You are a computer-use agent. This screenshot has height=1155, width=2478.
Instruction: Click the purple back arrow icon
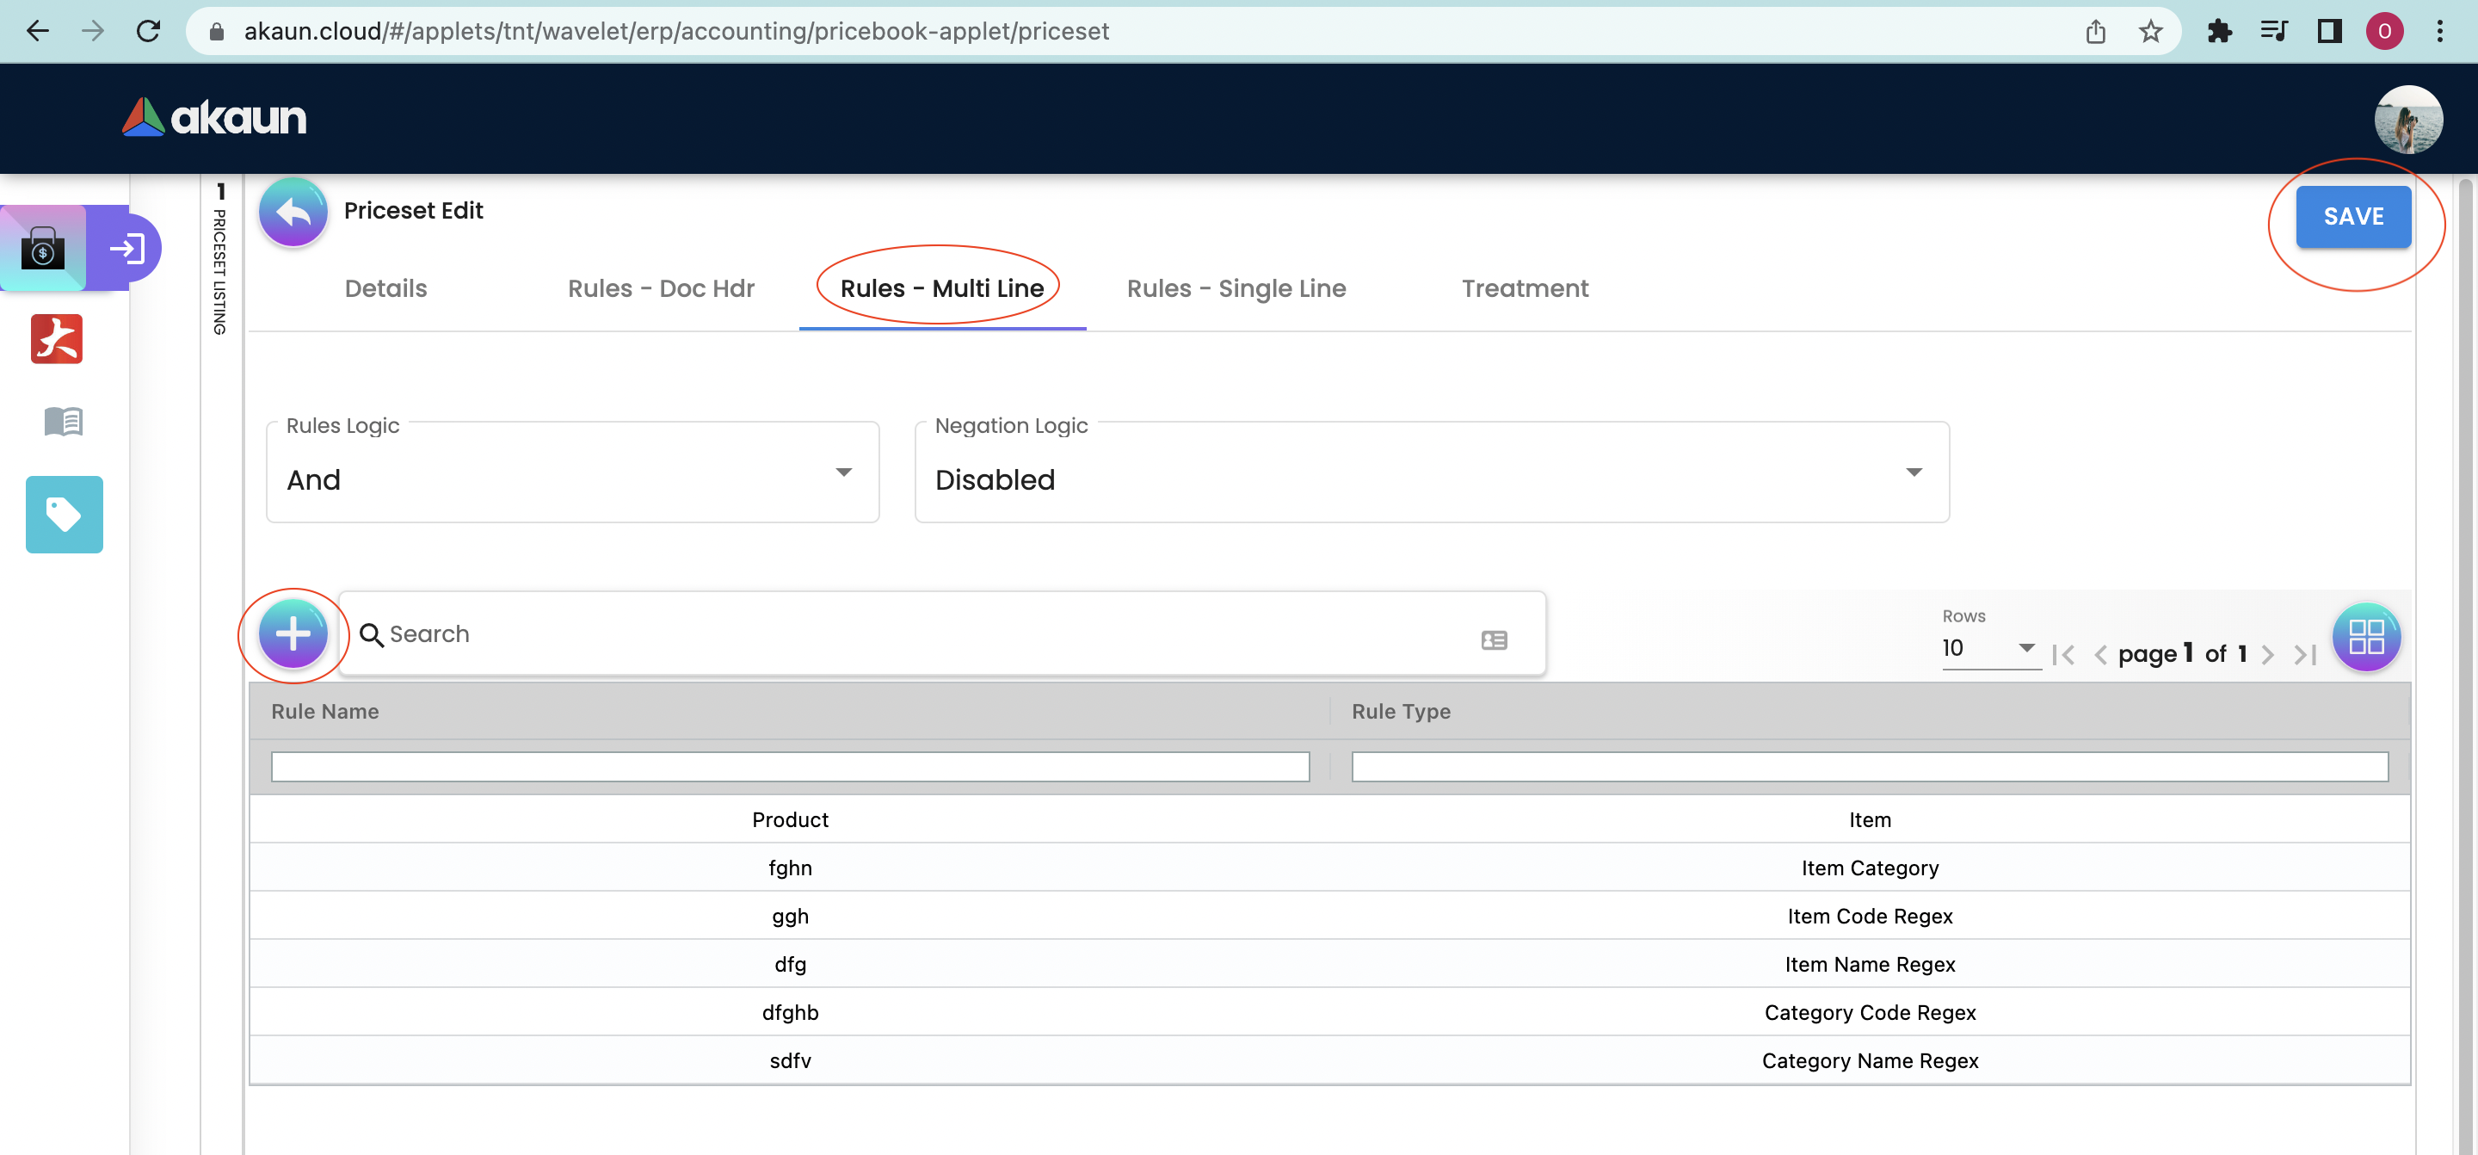click(x=293, y=212)
